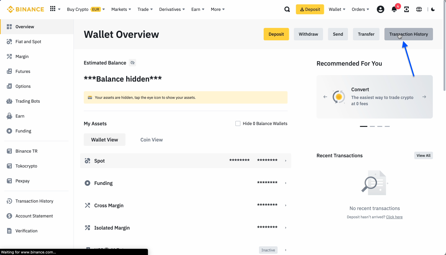Click the Funding sidebar icon

9,131
